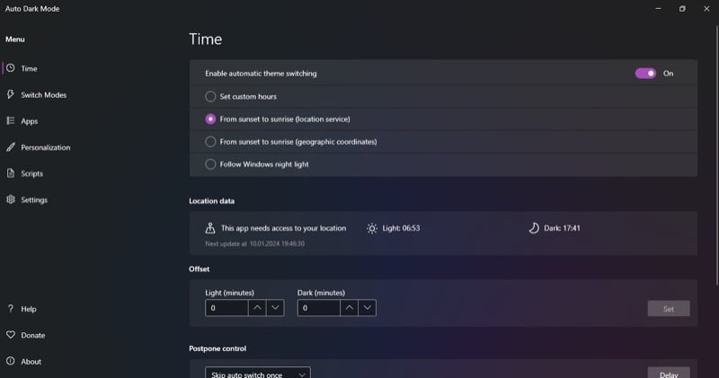Screen dimensions: 719x378
Task: Click the question mark Help icon
Action: tap(11, 308)
